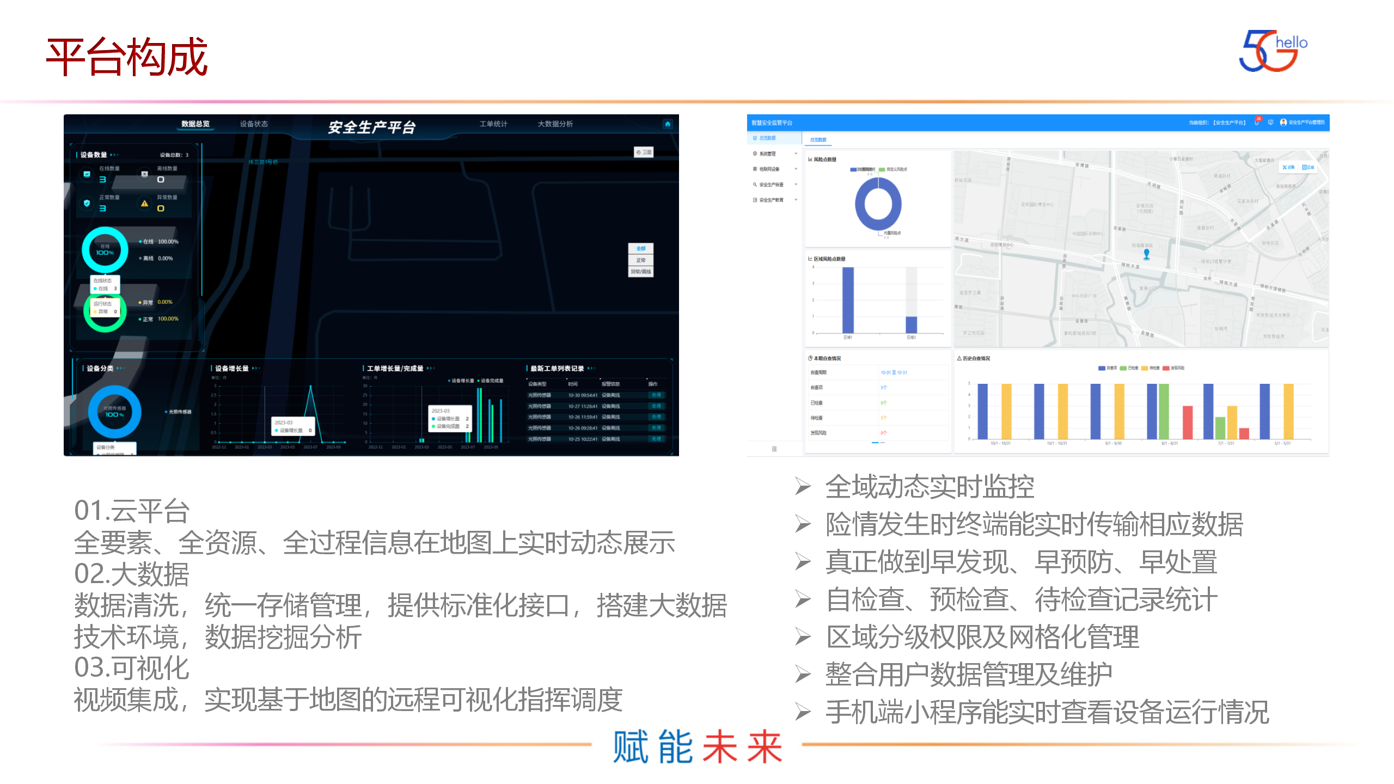This screenshot has width=1394, height=784.
Task: Select the 全部 map filter option
Action: (x=640, y=248)
